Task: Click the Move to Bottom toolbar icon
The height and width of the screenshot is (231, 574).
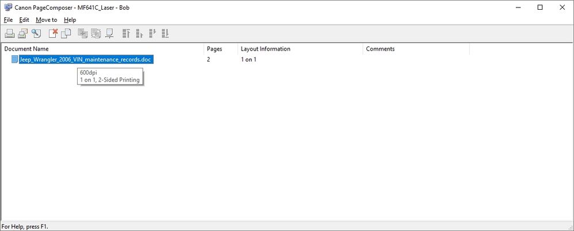Action: [165, 33]
